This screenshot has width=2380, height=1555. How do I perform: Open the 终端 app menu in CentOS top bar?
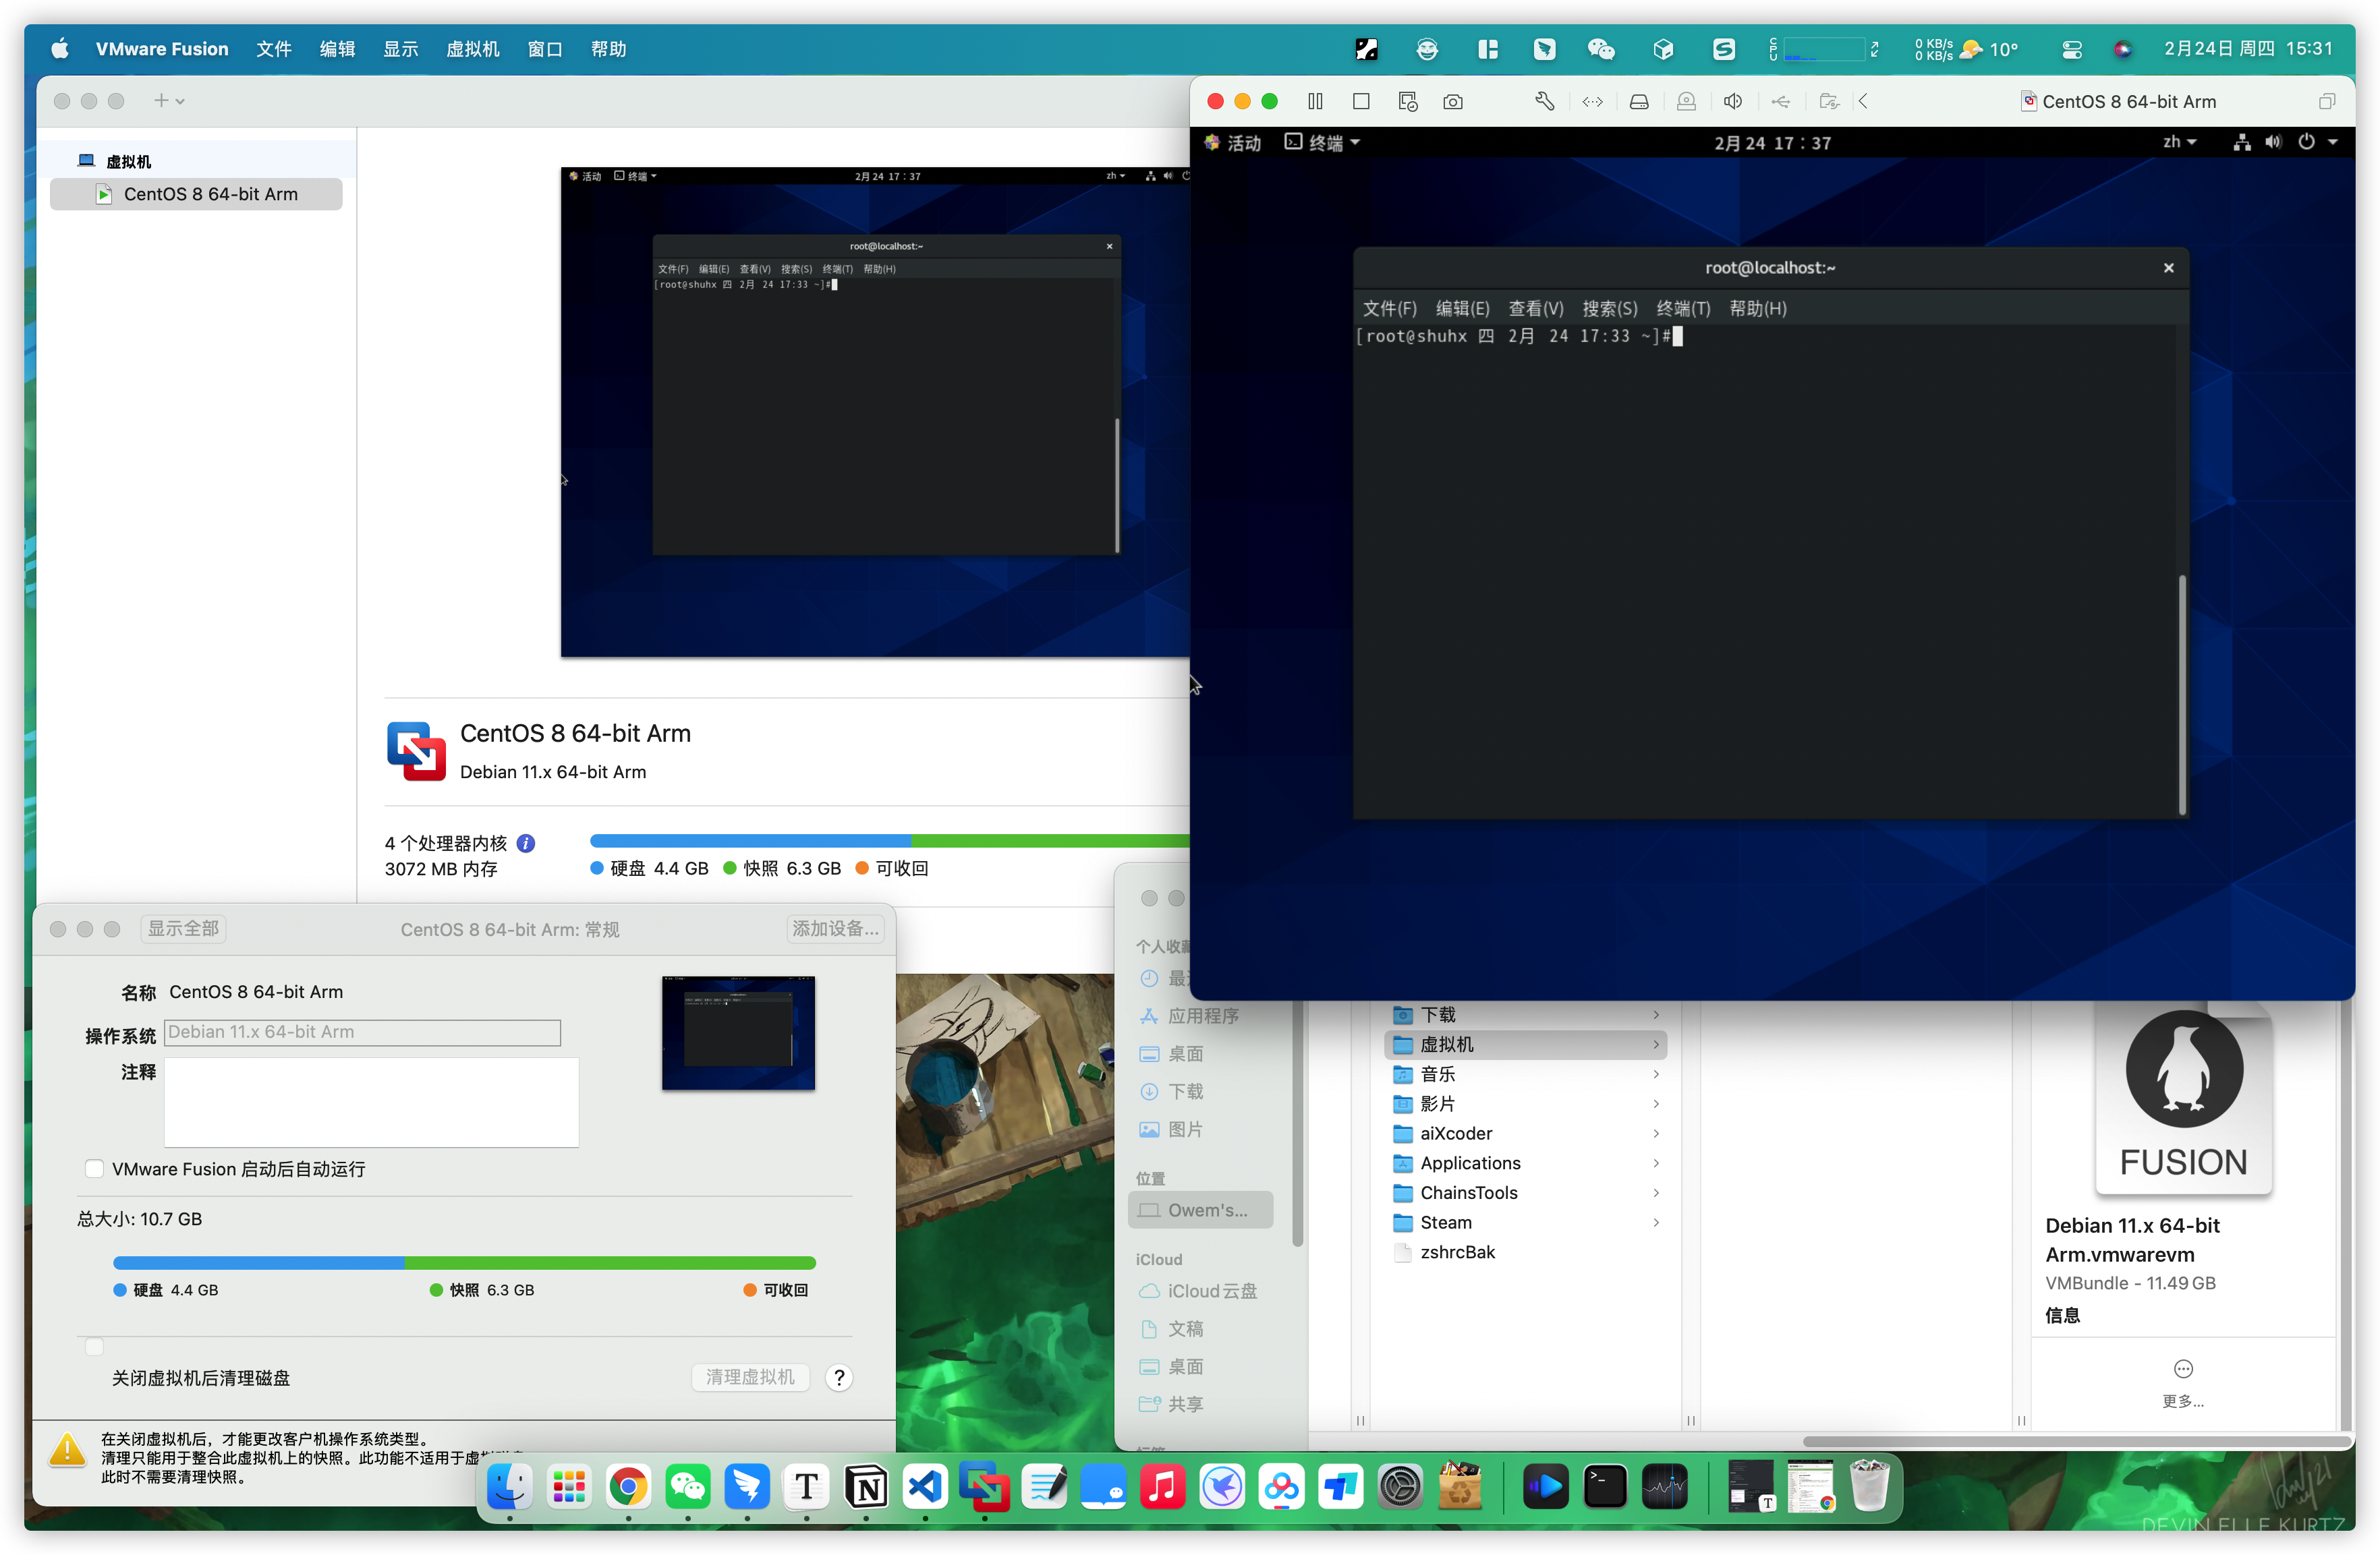point(1322,143)
